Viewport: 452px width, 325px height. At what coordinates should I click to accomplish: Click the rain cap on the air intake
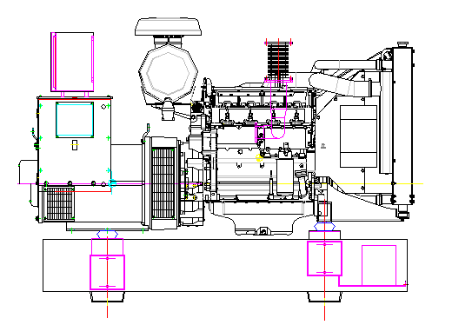[169, 27]
